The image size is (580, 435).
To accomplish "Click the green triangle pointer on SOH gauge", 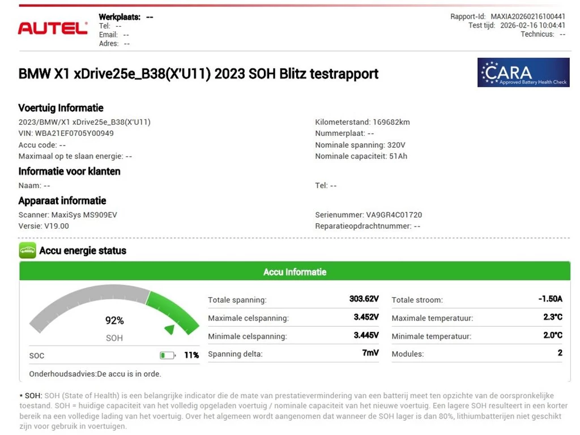I will click(x=169, y=329).
